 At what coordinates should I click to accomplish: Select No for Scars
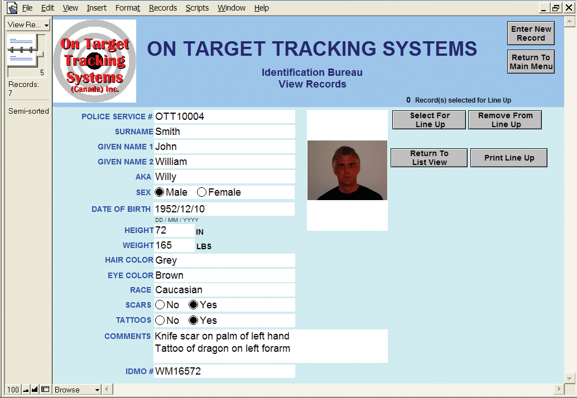point(160,305)
